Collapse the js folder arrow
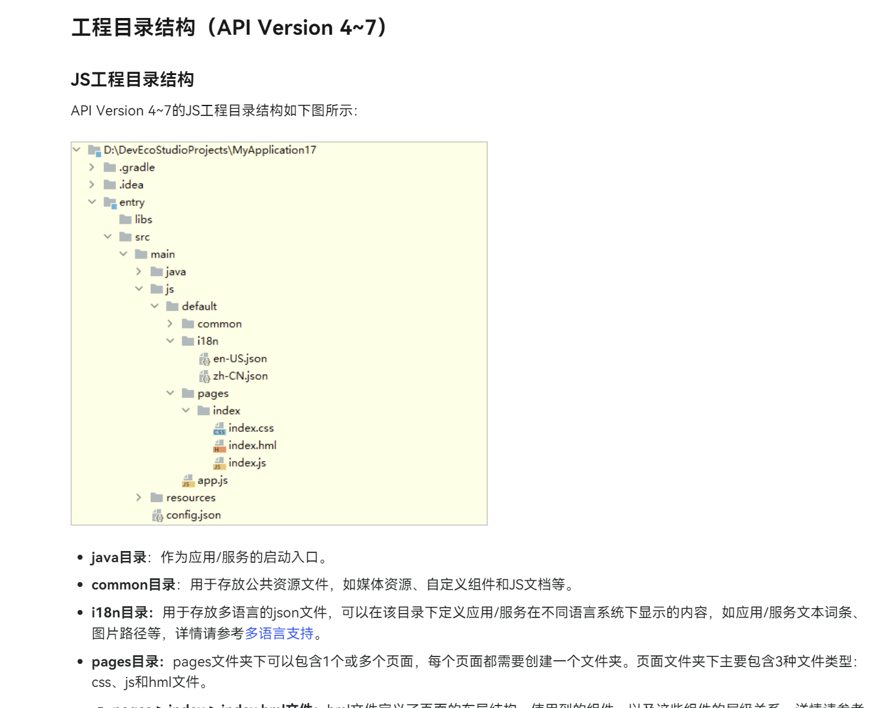Viewport: 886px width, 708px height. 138,289
